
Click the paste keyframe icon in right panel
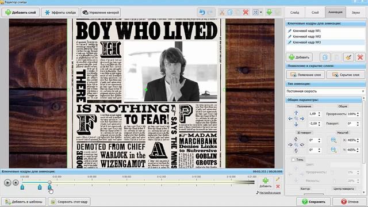tap(336, 57)
